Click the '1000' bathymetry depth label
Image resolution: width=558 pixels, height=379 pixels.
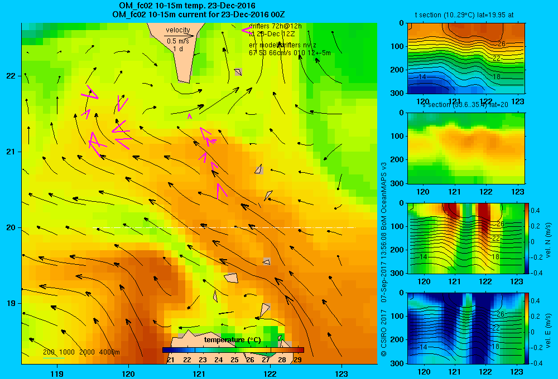coord(67,352)
